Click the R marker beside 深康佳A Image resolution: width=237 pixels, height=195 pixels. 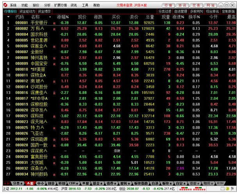pos(54,93)
